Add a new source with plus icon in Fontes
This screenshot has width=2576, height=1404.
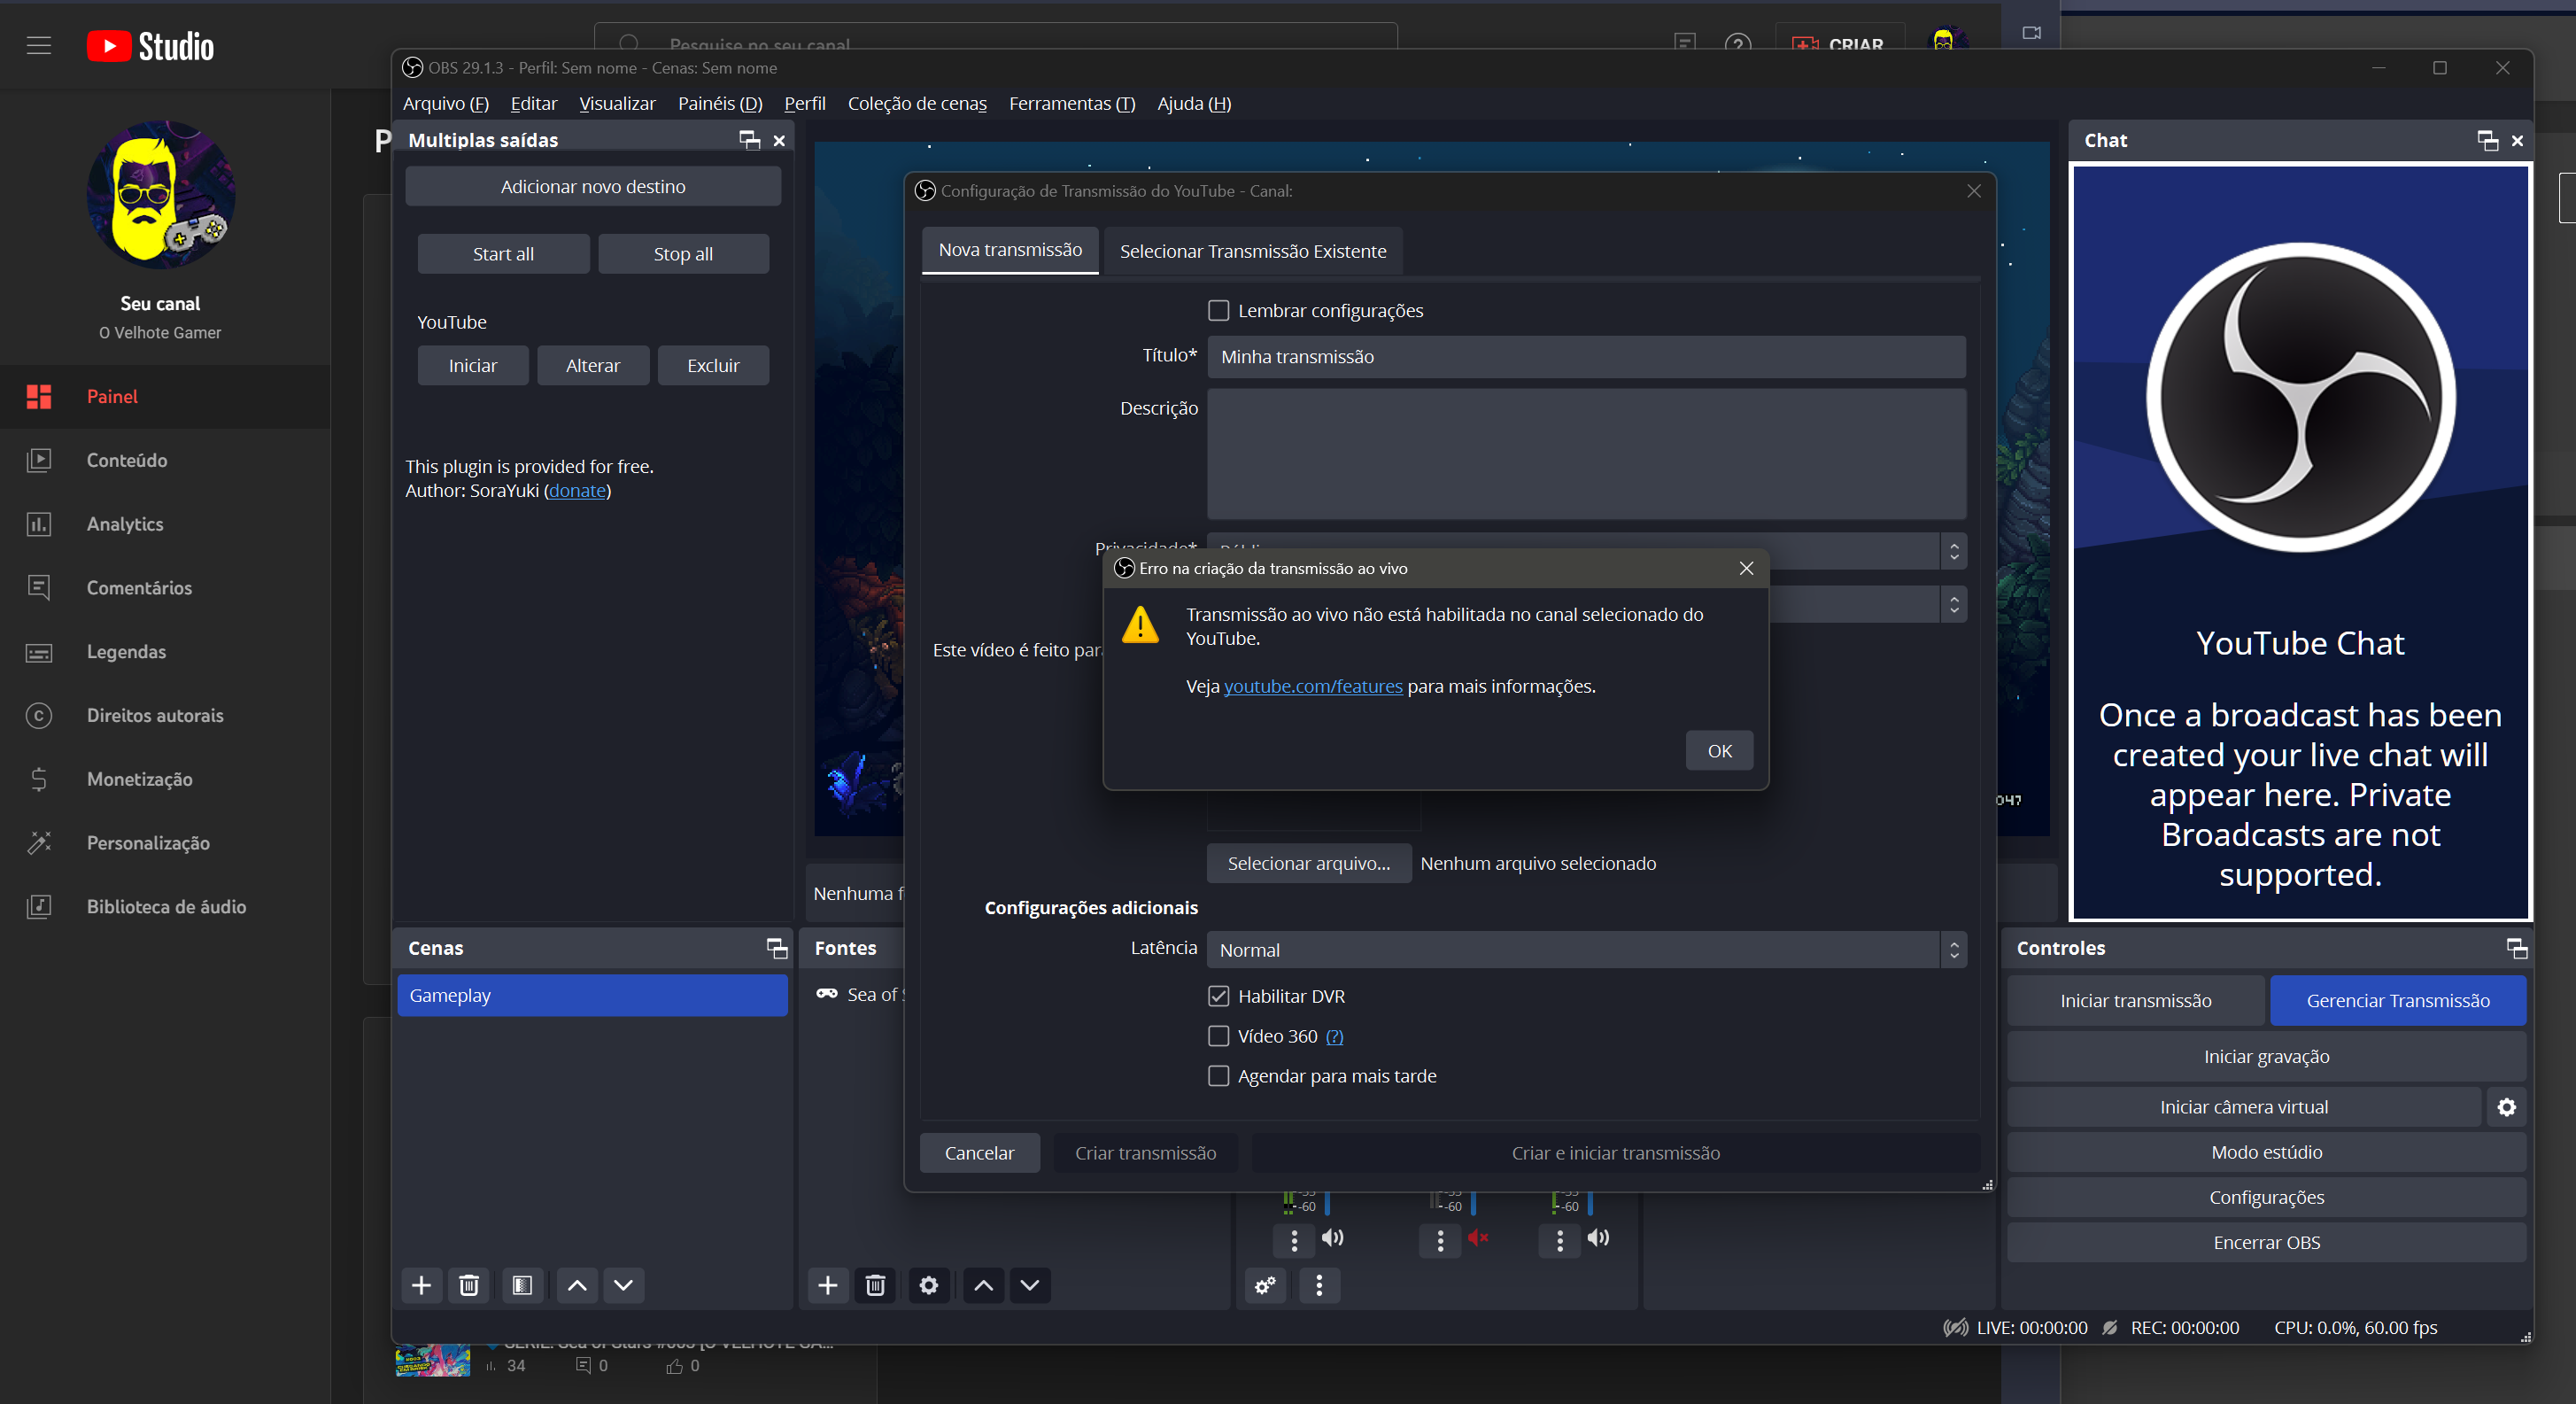point(828,1285)
